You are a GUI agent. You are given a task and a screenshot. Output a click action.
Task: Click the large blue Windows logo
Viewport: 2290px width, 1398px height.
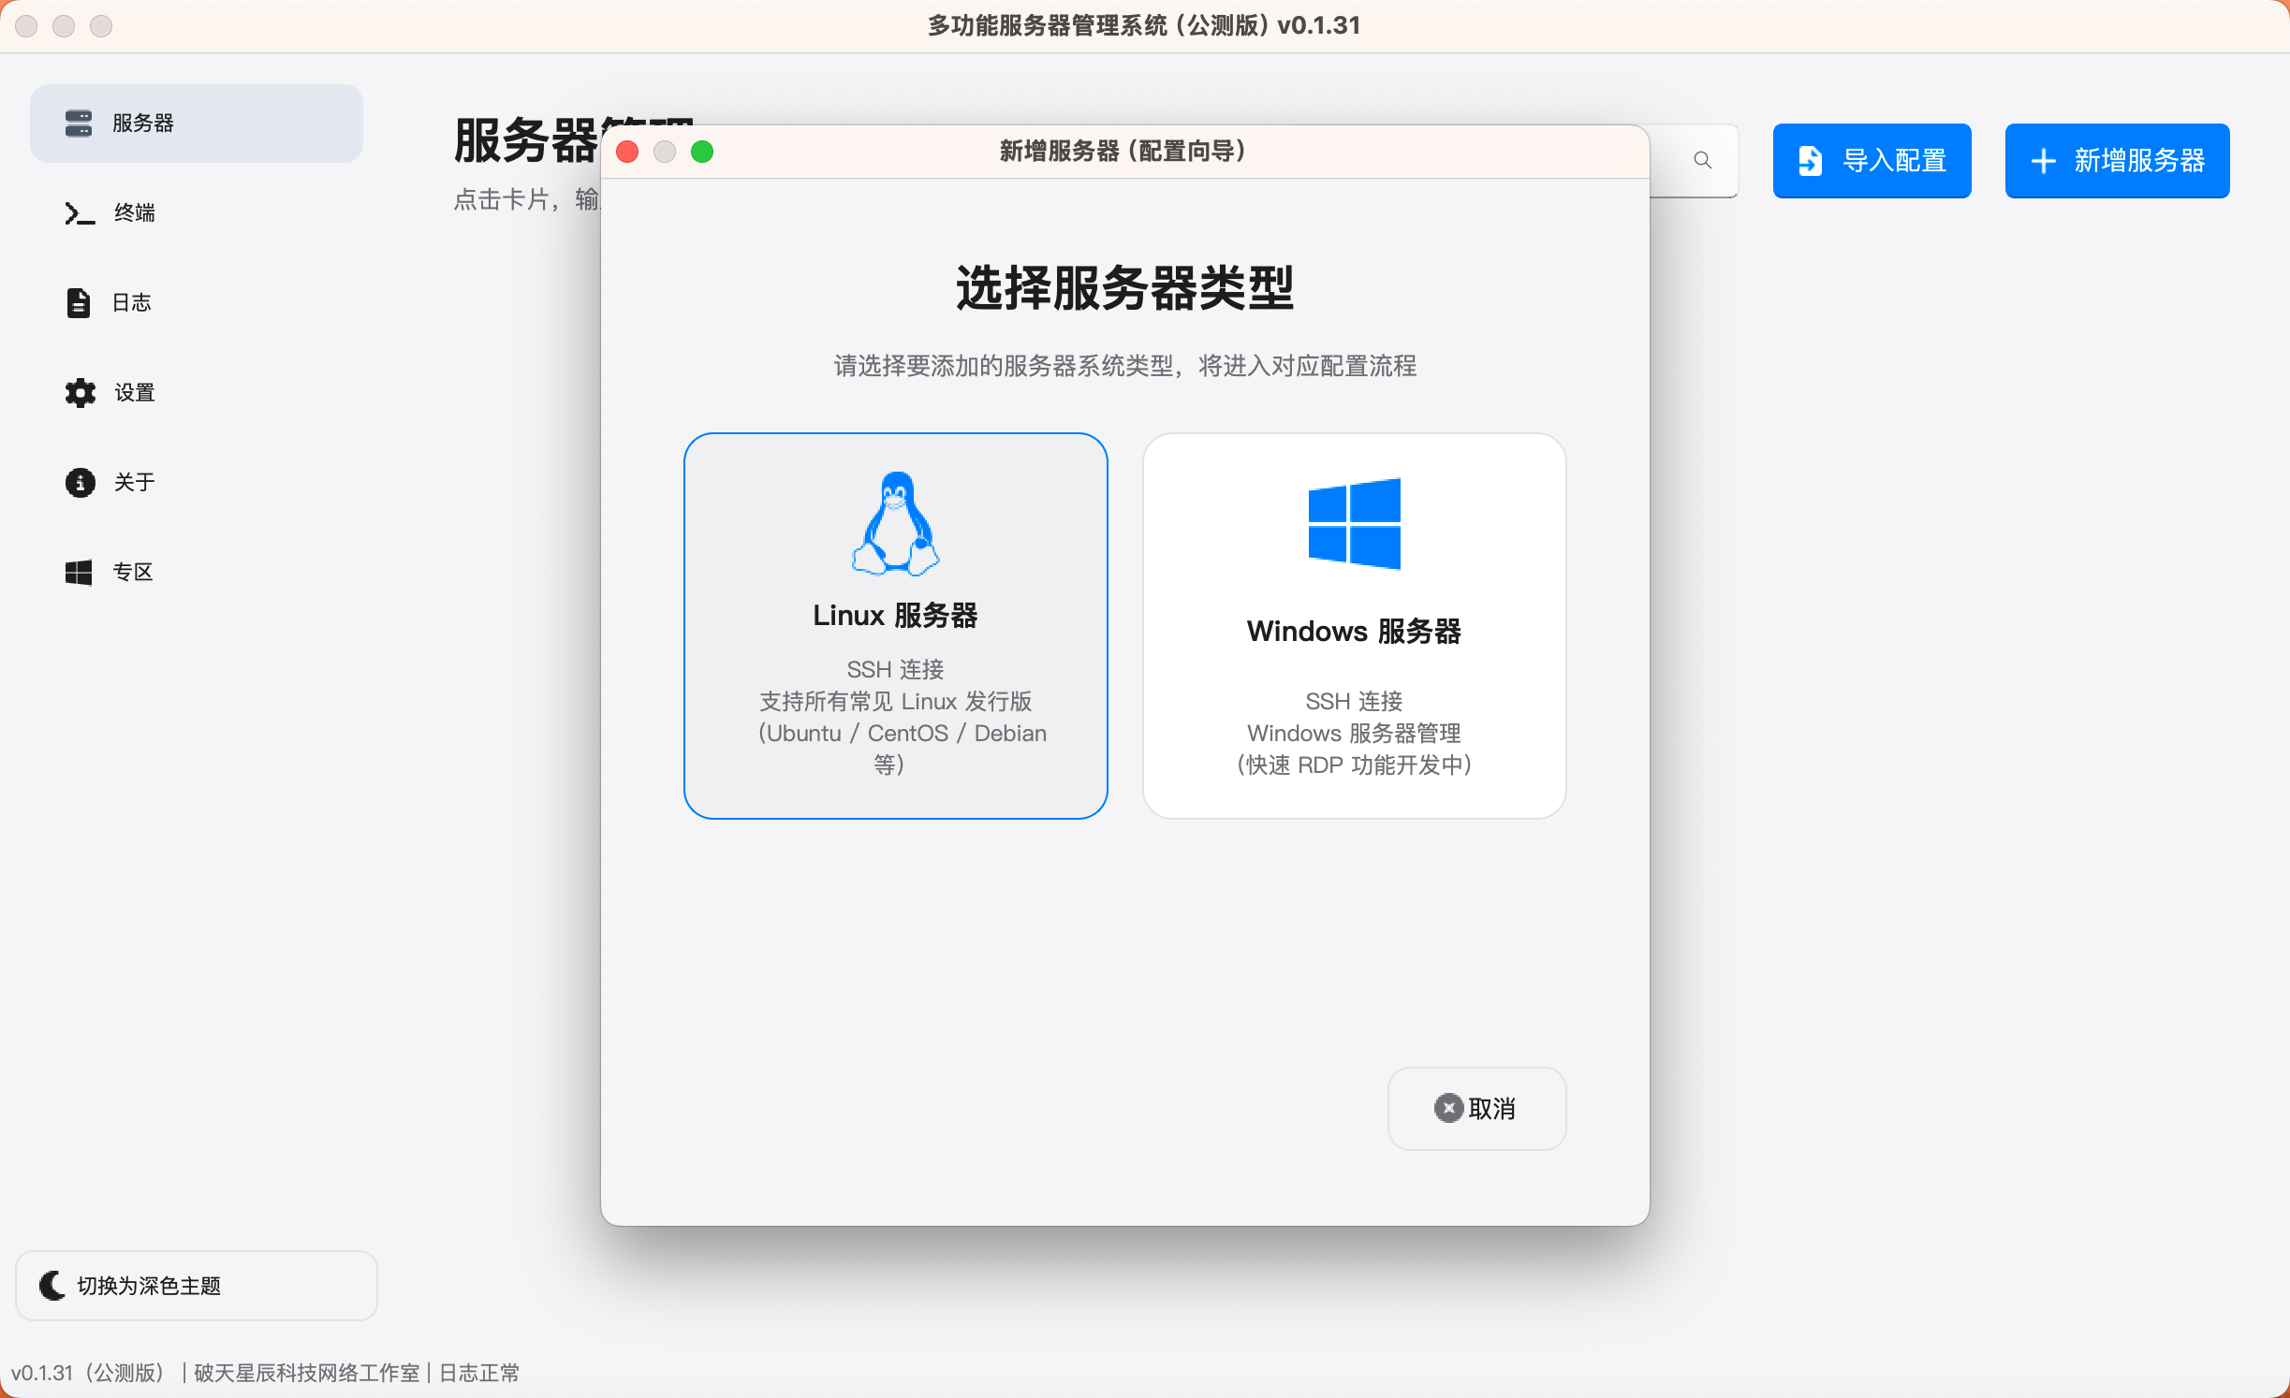pos(1354,523)
